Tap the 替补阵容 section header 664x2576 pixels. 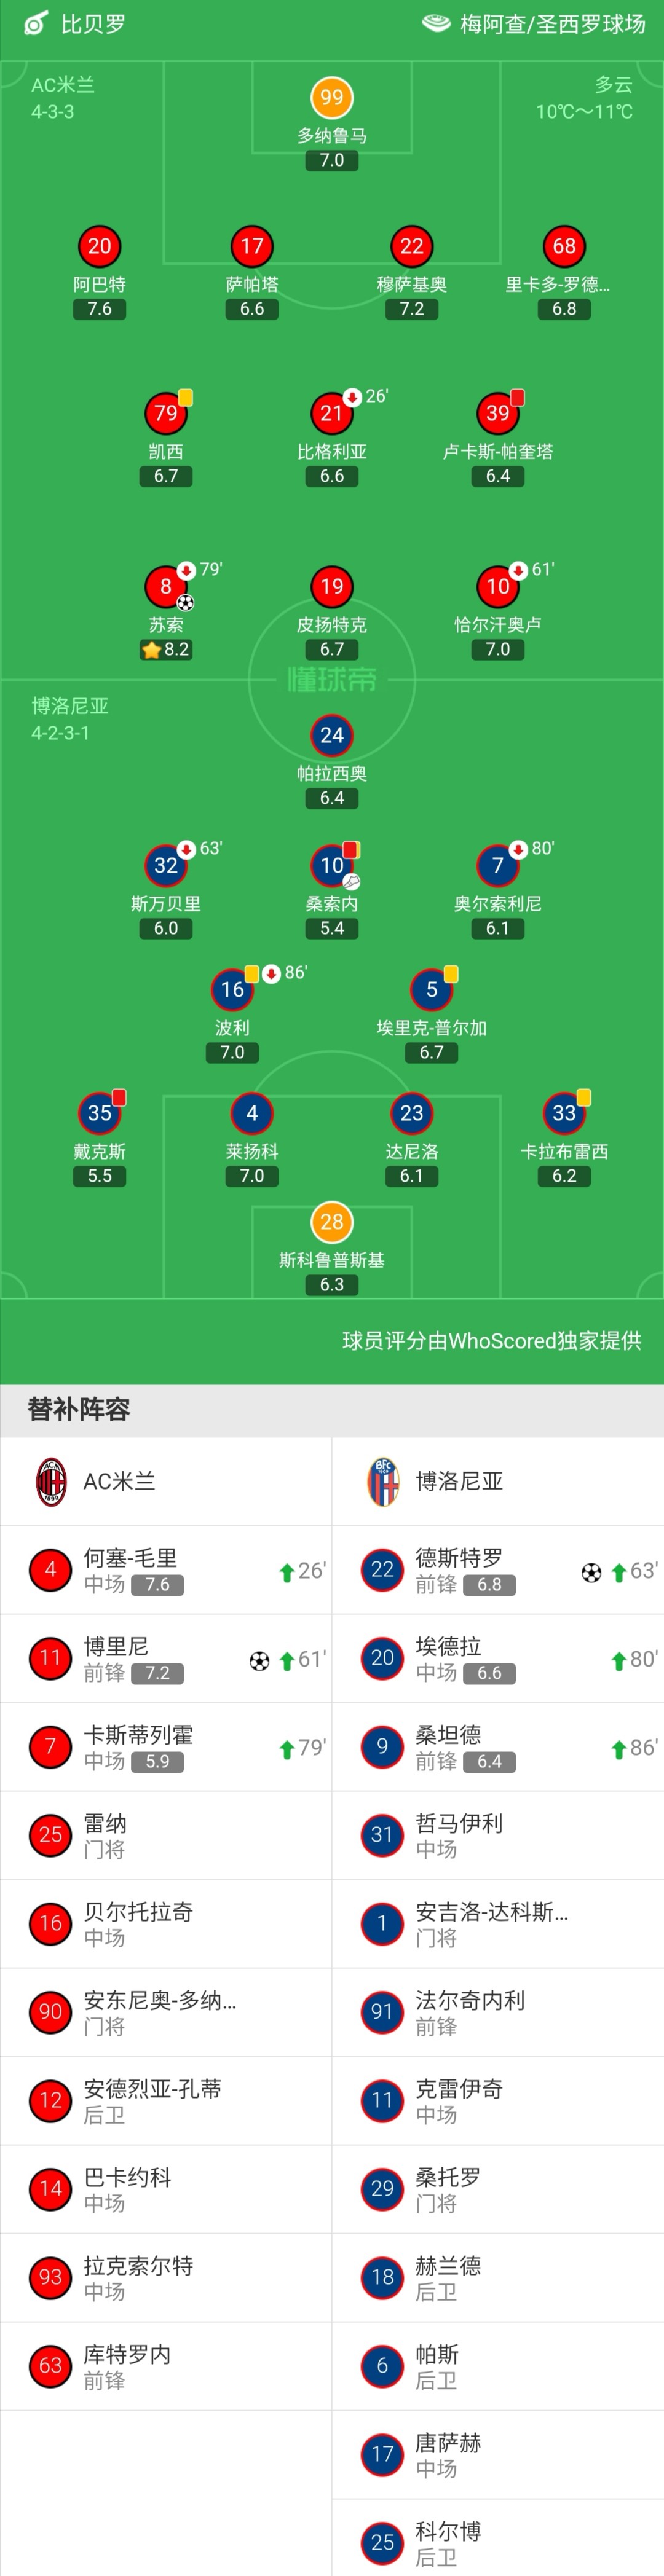click(x=79, y=1409)
